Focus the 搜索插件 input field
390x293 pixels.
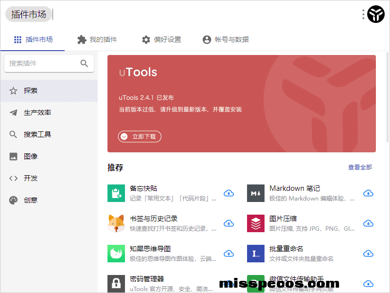point(41,63)
